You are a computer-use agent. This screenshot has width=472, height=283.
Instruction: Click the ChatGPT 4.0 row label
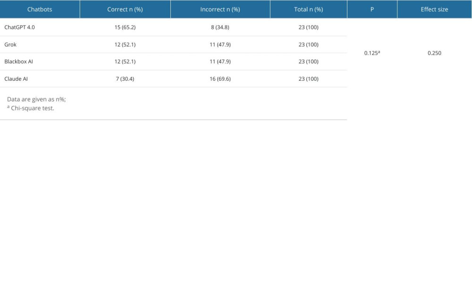pyautogui.click(x=19, y=27)
